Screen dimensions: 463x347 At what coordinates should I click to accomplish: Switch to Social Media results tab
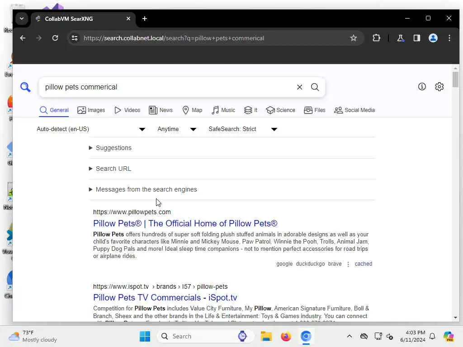[x=354, y=110]
